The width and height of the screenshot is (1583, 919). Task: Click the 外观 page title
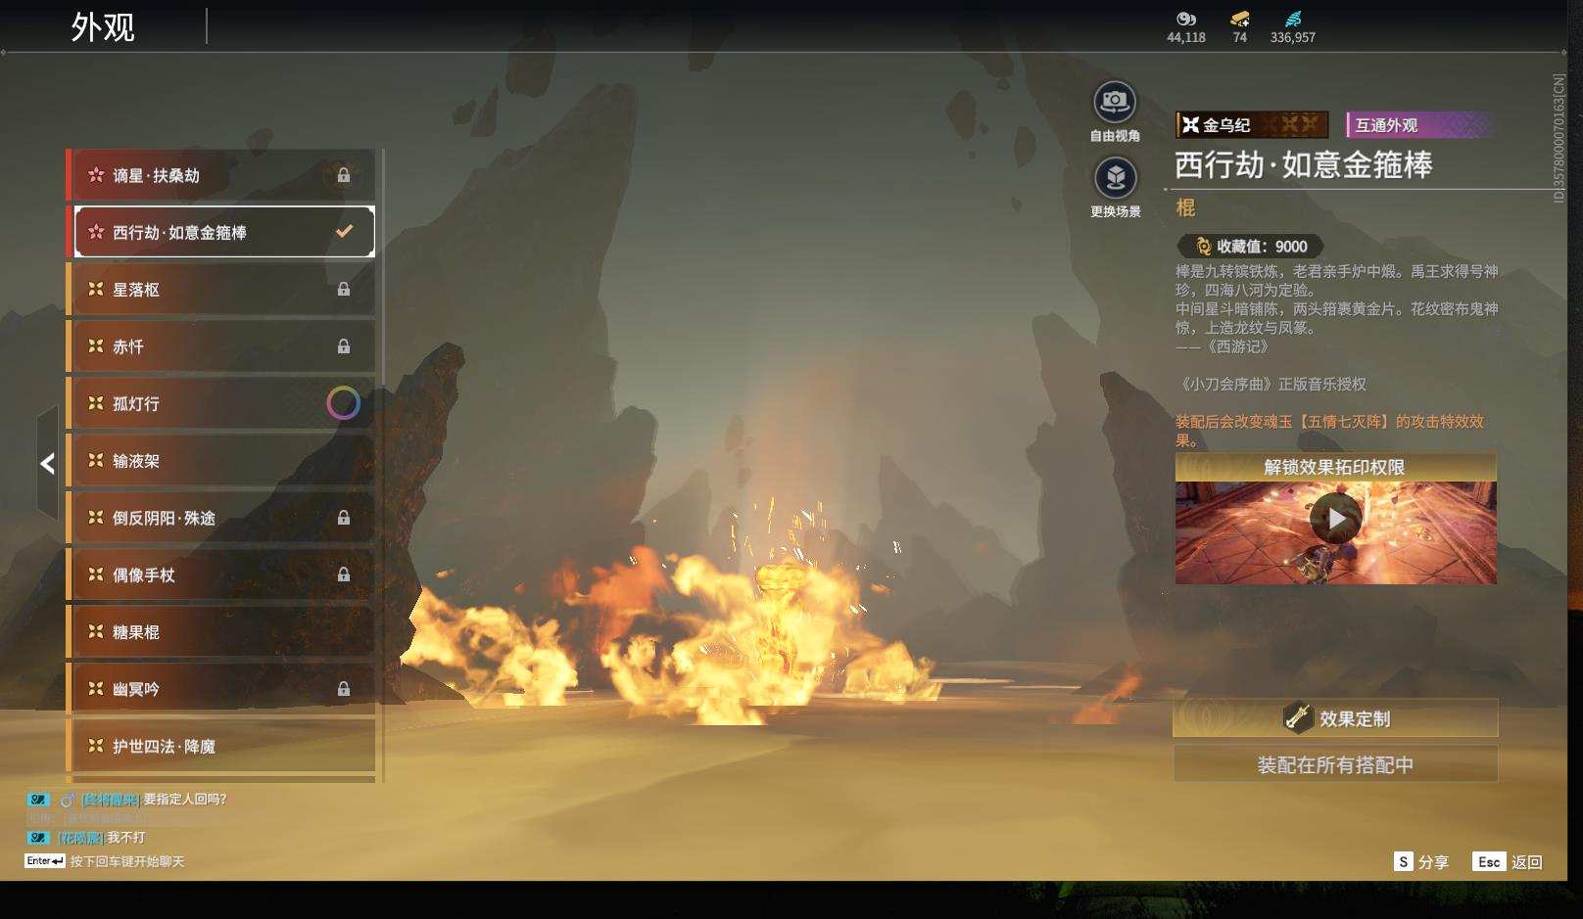click(103, 27)
